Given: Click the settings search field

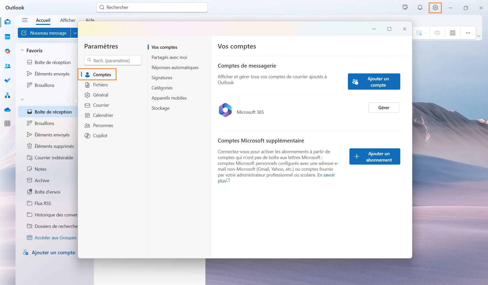Looking at the screenshot, I should coord(113,60).
